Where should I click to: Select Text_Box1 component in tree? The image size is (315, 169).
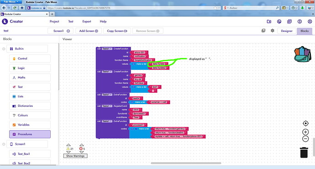click(30, 154)
